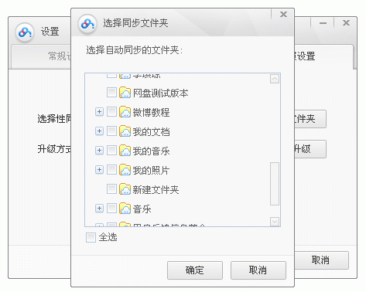Click the folder list scrollbar thumb
366x292 pixels.
(275, 184)
